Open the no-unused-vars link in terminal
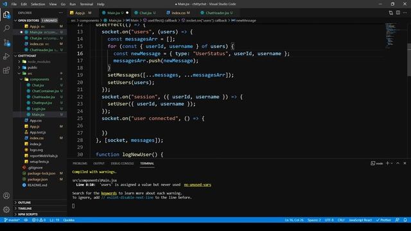Viewport: 411px width, 231px height. click(x=197, y=185)
